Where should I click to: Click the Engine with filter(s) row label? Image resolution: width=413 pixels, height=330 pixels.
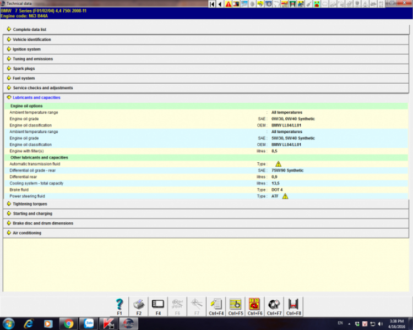pos(26,151)
